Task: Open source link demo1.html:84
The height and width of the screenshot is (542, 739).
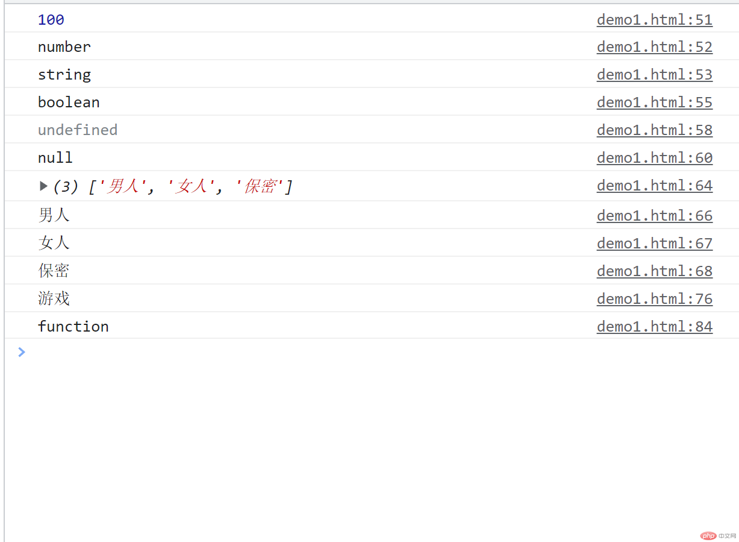Action: (655, 327)
